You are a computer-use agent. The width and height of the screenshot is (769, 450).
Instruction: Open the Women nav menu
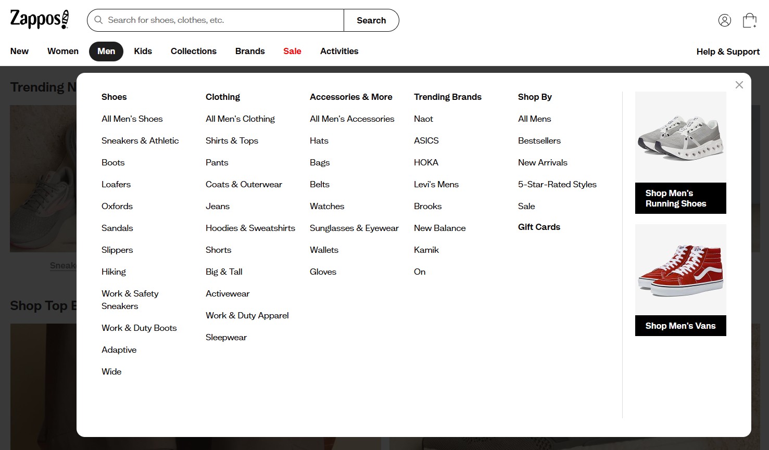[x=63, y=51]
